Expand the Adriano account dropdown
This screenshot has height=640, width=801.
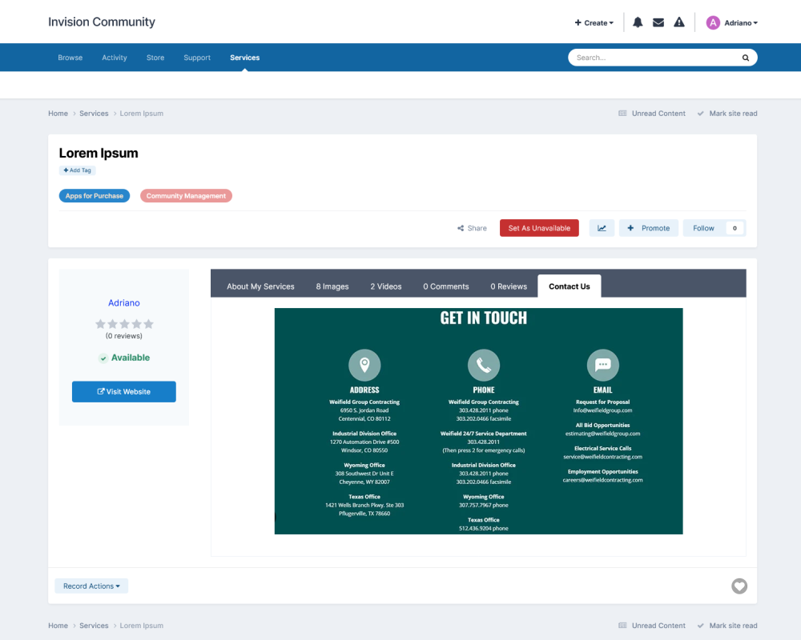coord(731,22)
